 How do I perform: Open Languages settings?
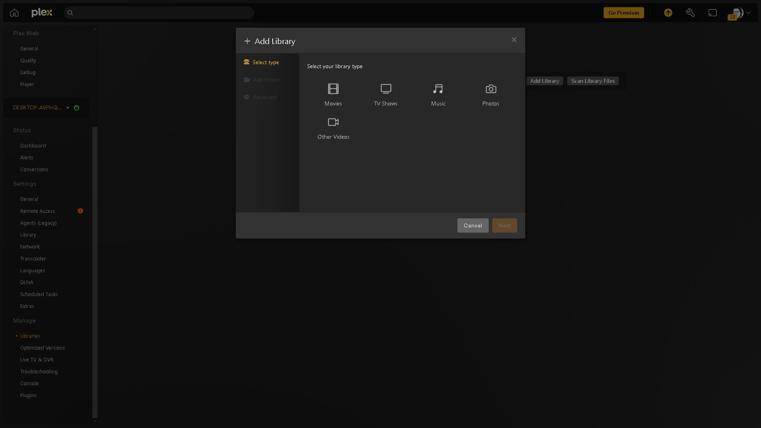[x=33, y=270]
